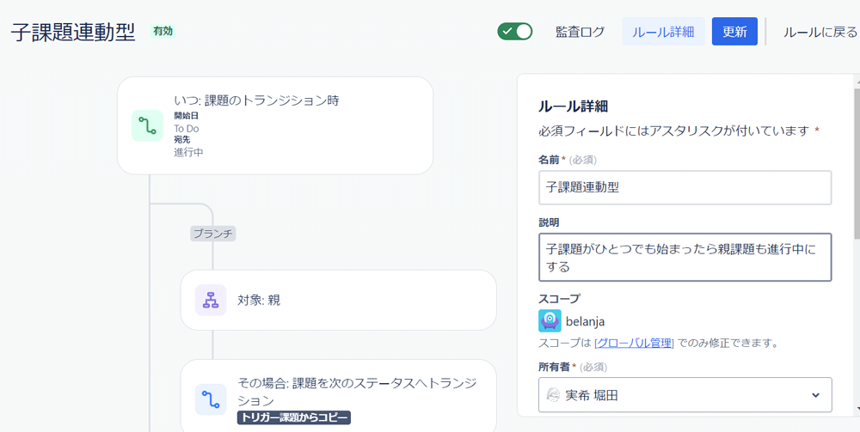This screenshot has height=432, width=860.
Task: Click the ブランチ label on the flow
Action: [x=213, y=234]
